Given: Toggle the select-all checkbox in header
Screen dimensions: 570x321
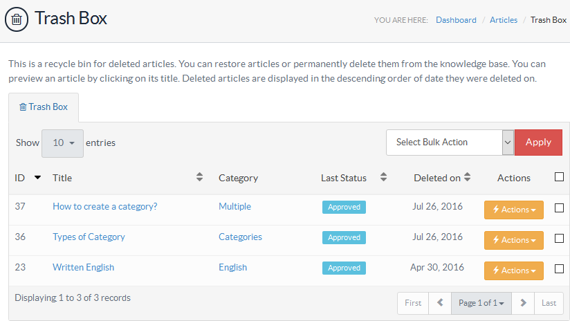Looking at the screenshot, I should (x=559, y=177).
